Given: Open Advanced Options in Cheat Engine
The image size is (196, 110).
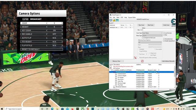Looking at the screenshot, I should (x=114, y=90).
